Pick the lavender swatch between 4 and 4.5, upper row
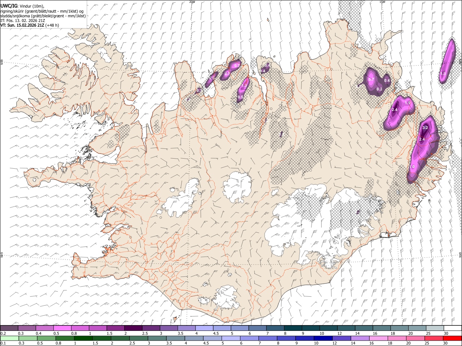Image resolution: width=462 pixels, height=346 pixels. 204,328
